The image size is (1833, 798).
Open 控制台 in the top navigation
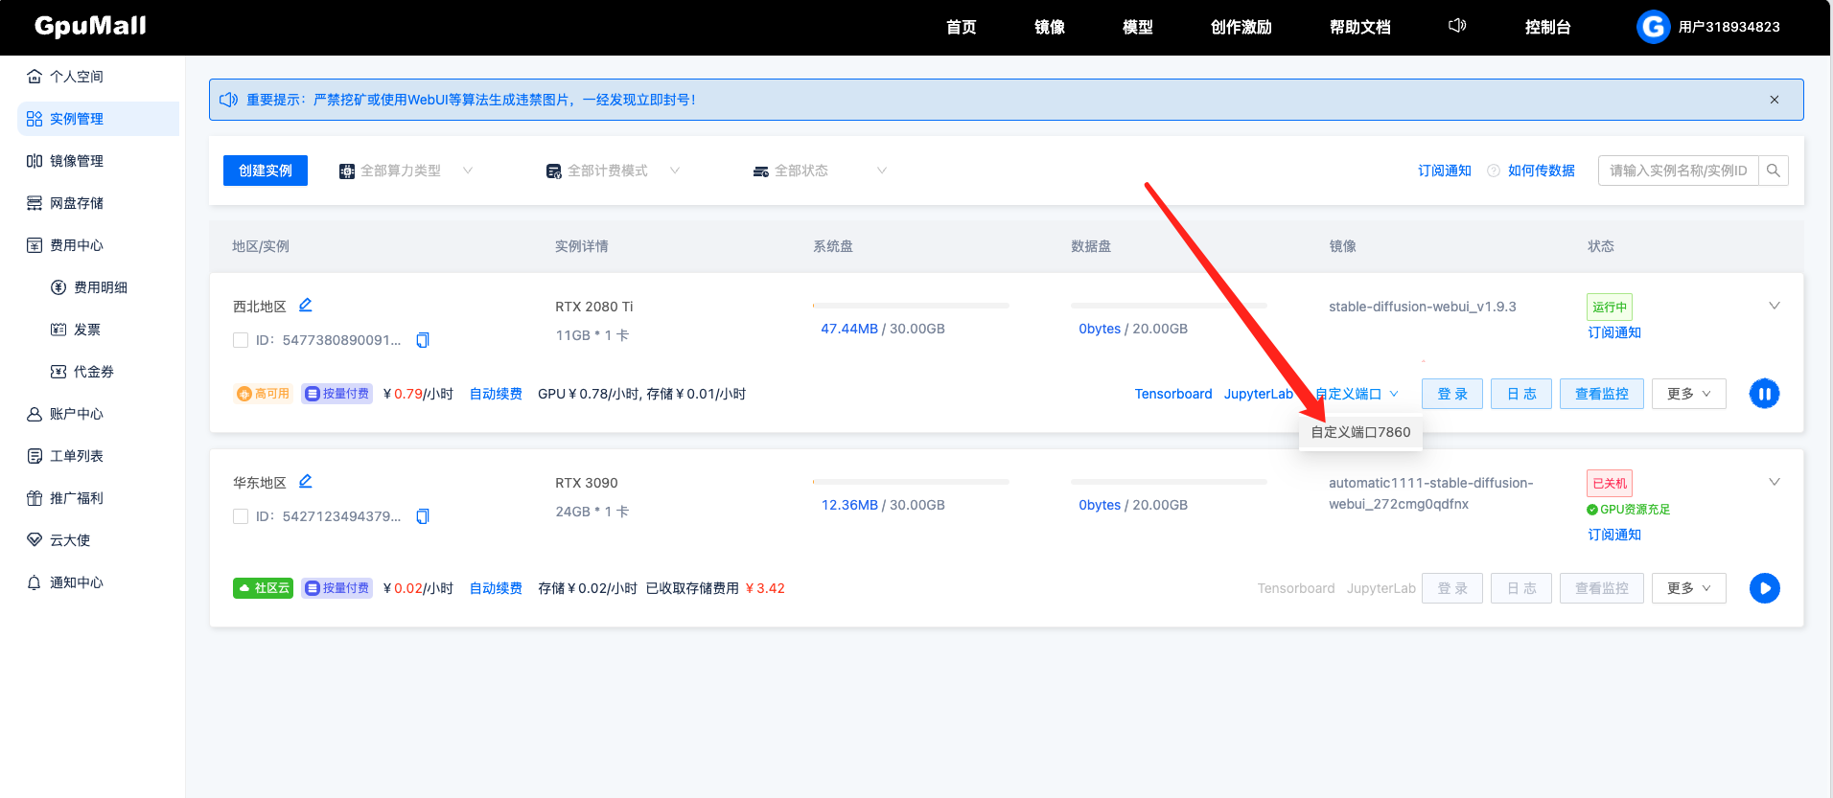[x=1547, y=27]
